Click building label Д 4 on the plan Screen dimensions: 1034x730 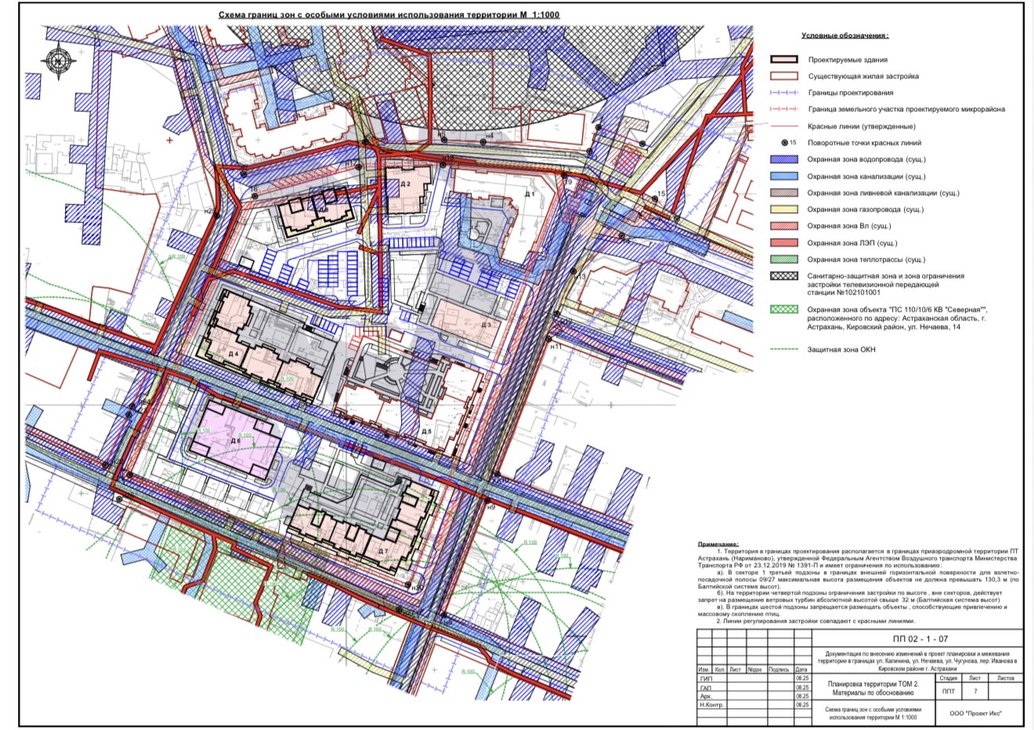point(233,354)
